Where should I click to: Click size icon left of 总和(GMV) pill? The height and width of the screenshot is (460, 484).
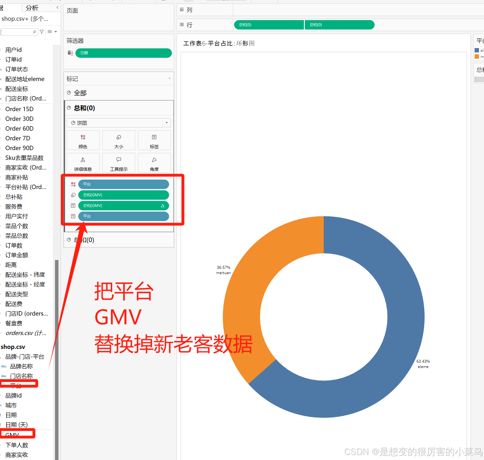[x=73, y=195]
